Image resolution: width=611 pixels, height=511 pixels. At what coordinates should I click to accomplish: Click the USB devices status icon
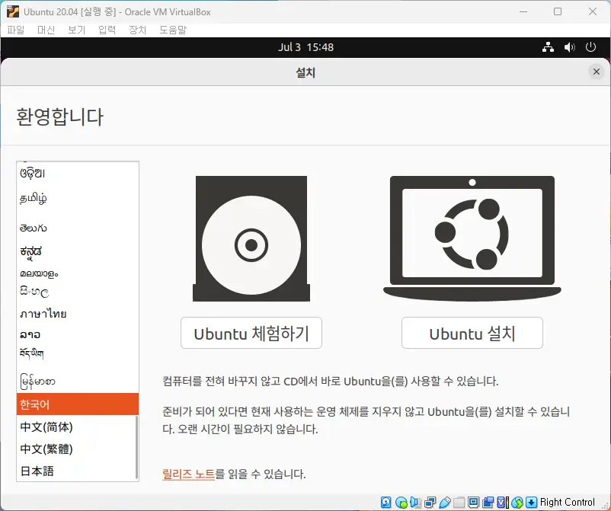[445, 503]
